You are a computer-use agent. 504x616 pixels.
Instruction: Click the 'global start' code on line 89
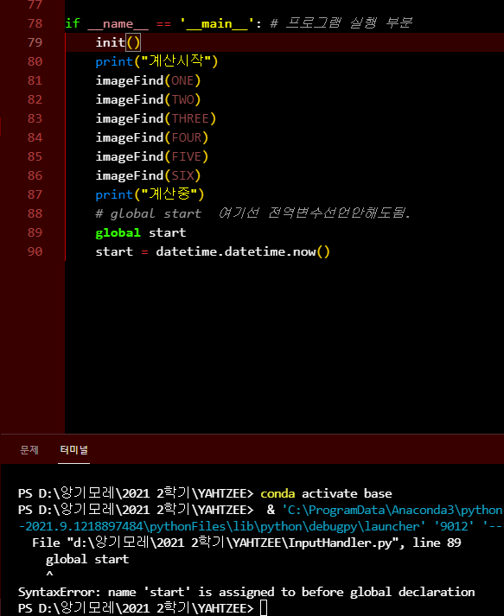tap(141, 232)
